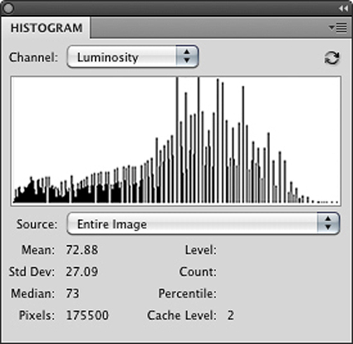The width and height of the screenshot is (353, 344).
Task: Click the uncached refresh circular arrows icon
Action: pos(331,58)
